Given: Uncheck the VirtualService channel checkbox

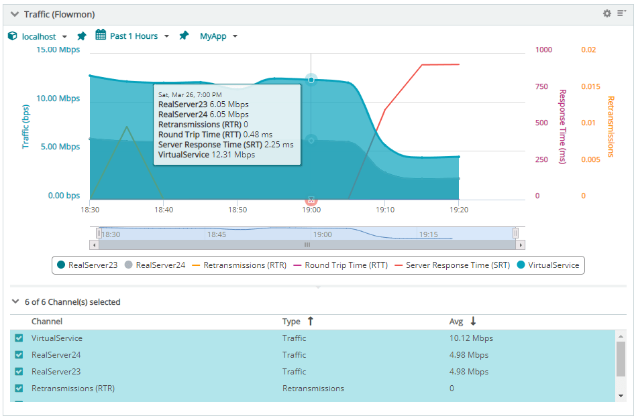Looking at the screenshot, I should click(x=19, y=338).
